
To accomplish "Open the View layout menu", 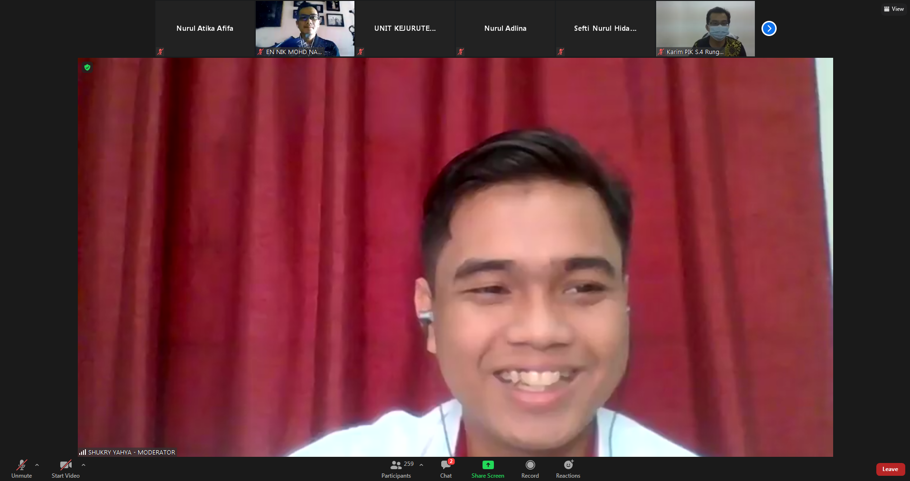I will tap(894, 9).
